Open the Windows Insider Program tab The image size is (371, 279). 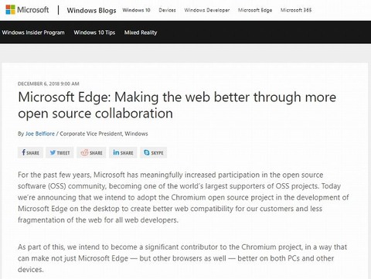[33, 32]
